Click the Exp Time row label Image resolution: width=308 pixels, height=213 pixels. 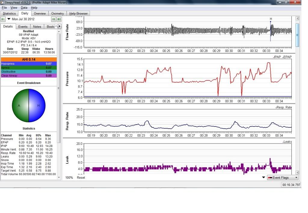tap(7, 167)
